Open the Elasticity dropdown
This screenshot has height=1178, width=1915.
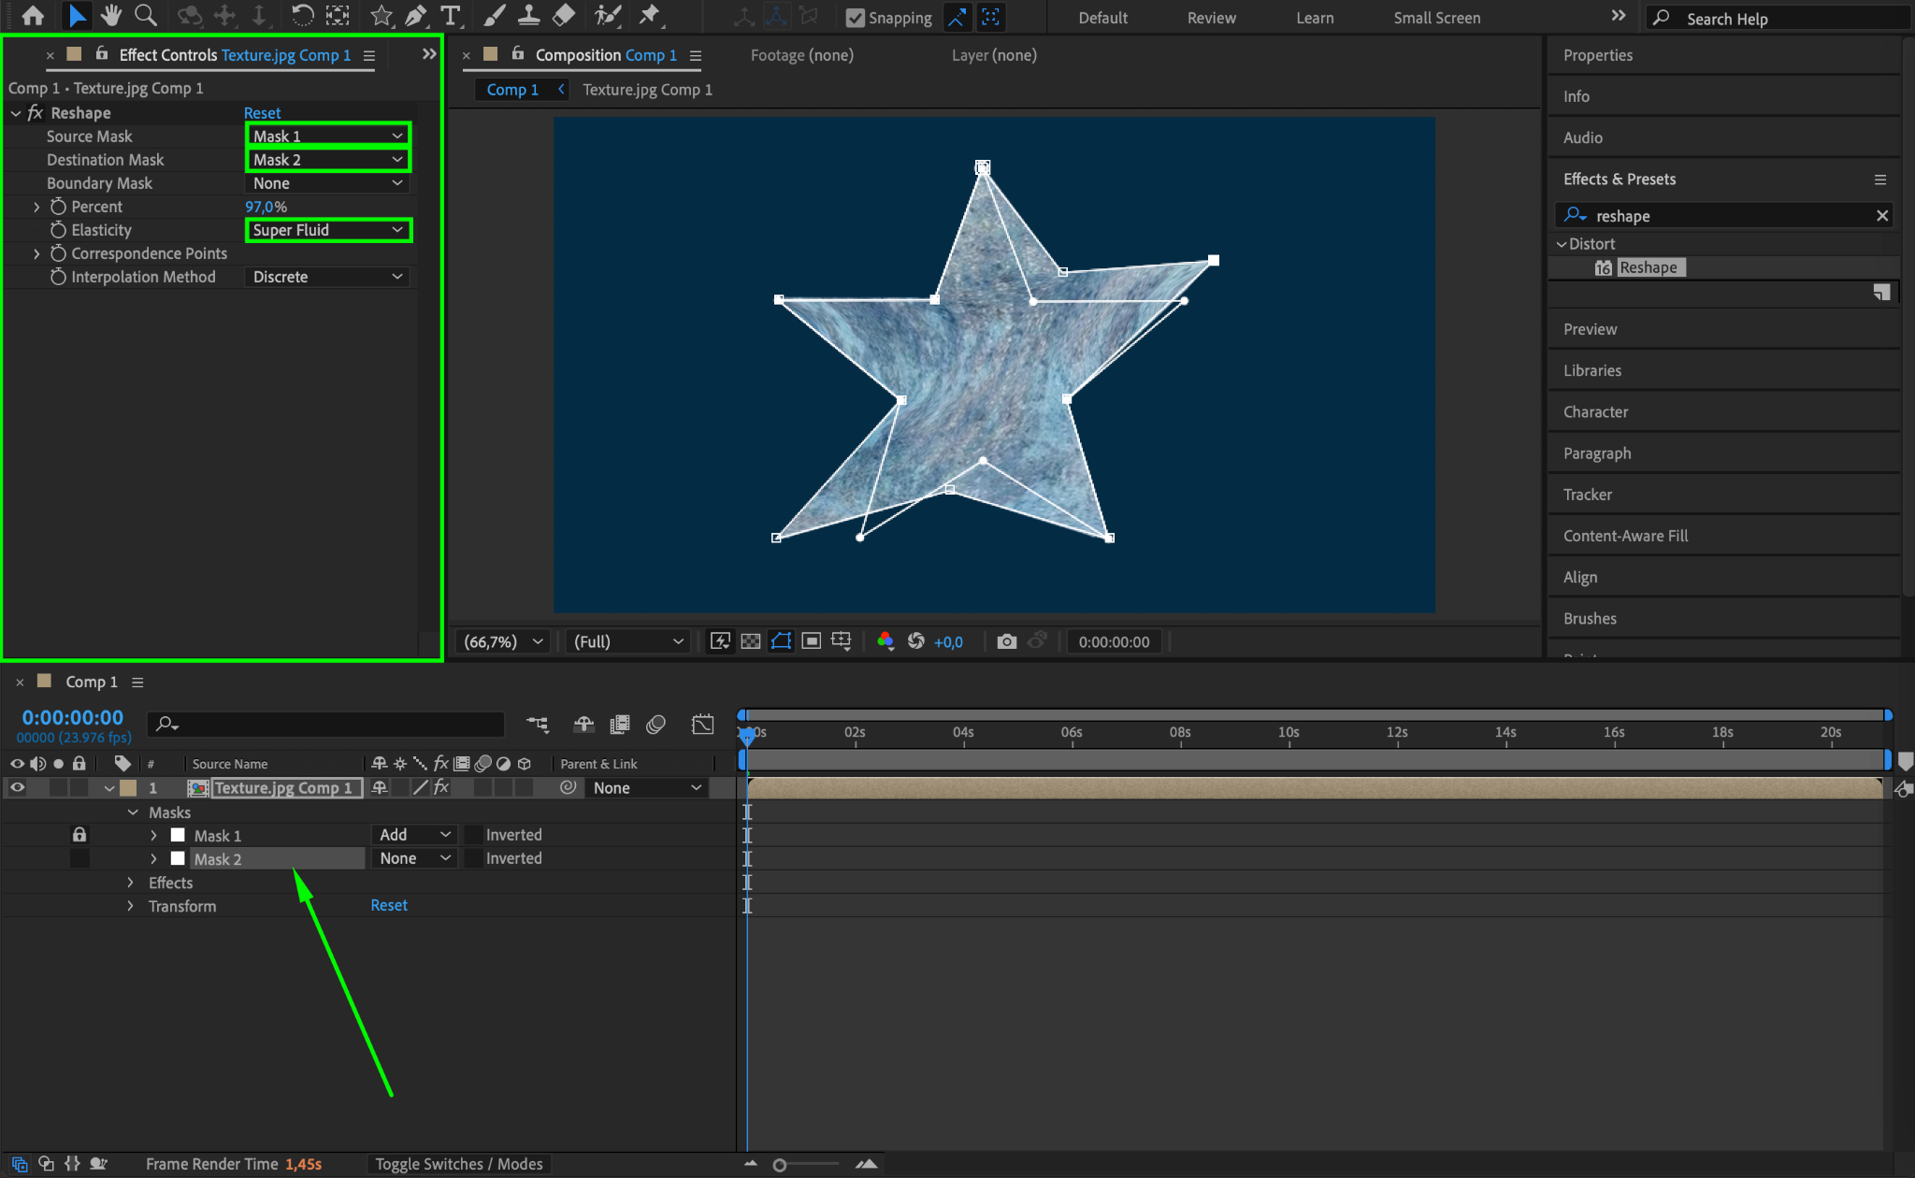point(327,230)
